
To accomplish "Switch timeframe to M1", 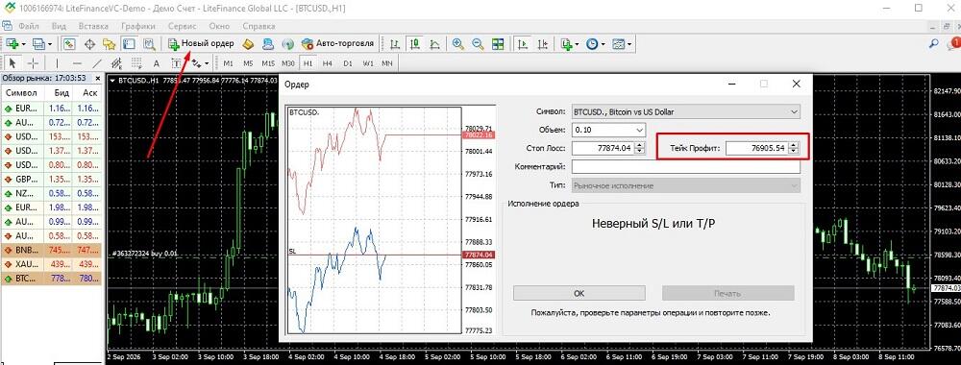I will pyautogui.click(x=228, y=63).
